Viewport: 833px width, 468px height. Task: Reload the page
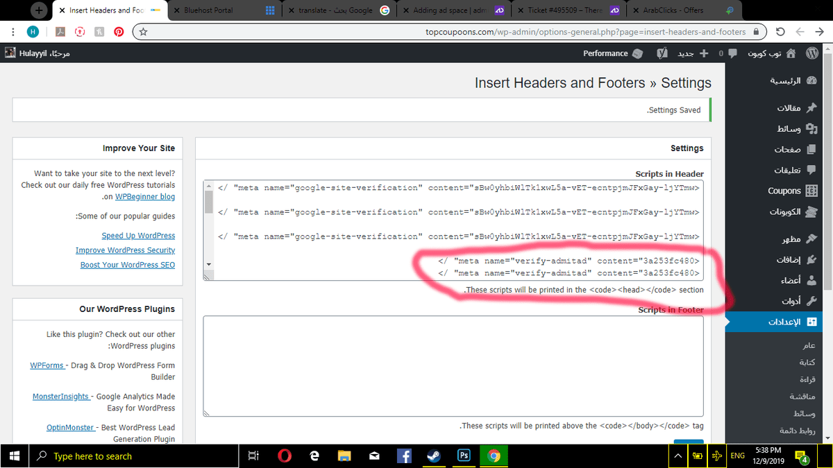[780, 31]
